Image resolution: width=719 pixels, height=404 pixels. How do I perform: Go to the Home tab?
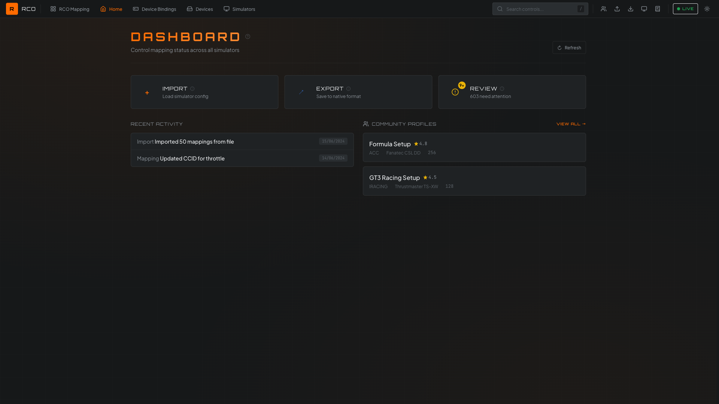click(111, 9)
